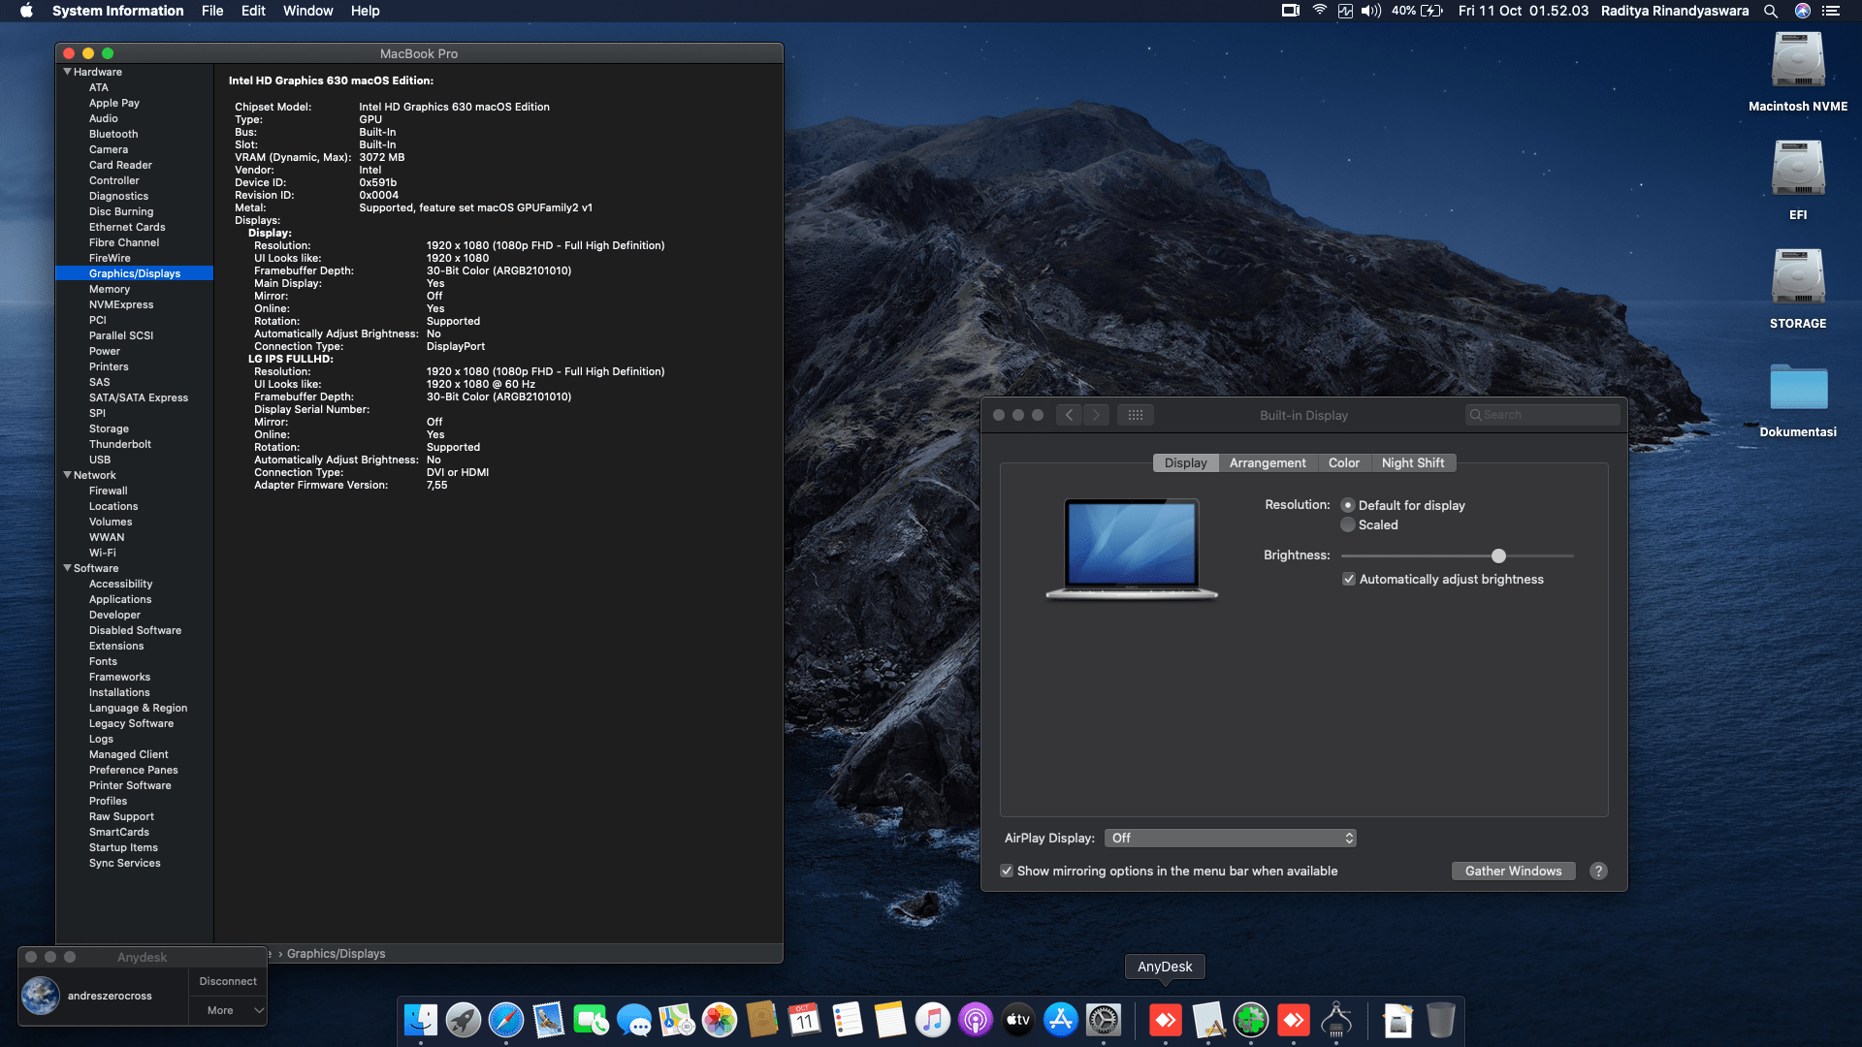Screen dimensions: 1862x1047
Task: Collapse the Hardware tree section
Action: (x=67, y=72)
